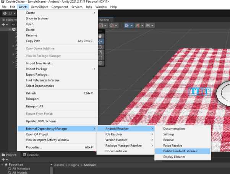230x174 pixels.
Task: Choose Import New Asset...
Action: (57, 63)
